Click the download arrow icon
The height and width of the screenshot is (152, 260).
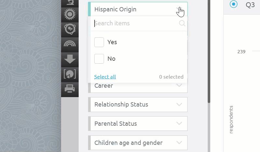70,59
